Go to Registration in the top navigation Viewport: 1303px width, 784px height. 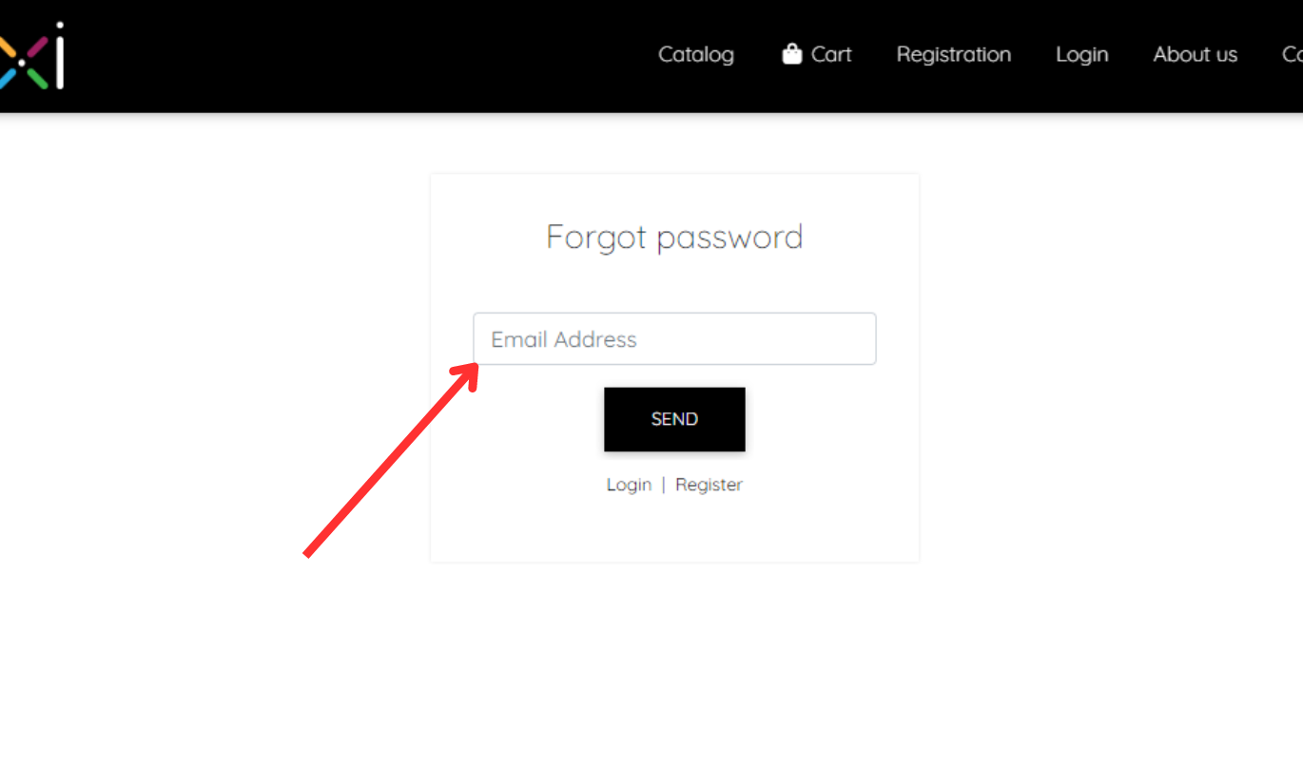click(954, 54)
